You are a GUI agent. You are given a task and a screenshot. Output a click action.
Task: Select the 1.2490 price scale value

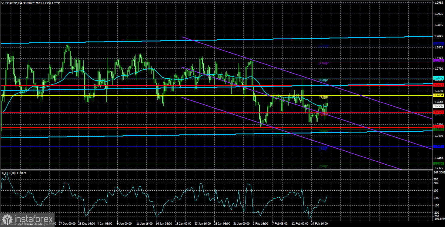coord(438,136)
